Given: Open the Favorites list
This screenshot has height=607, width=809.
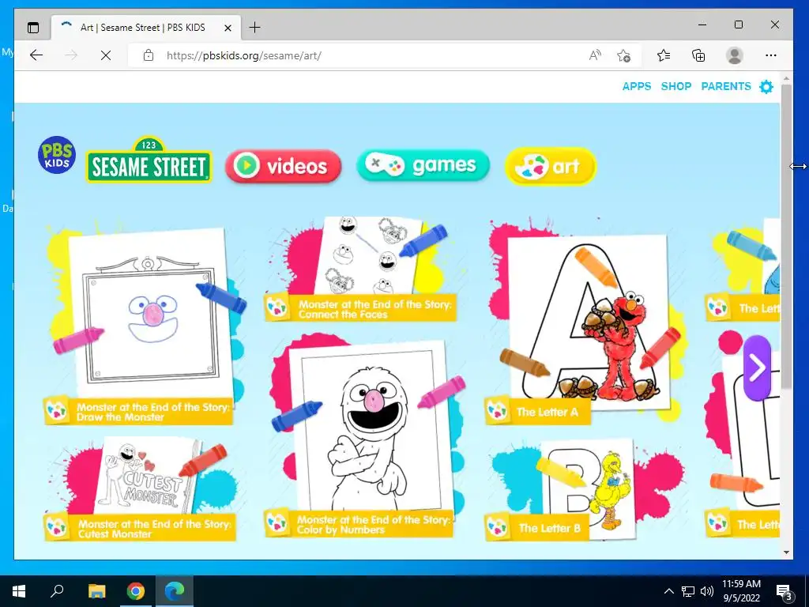Looking at the screenshot, I should pos(664,55).
